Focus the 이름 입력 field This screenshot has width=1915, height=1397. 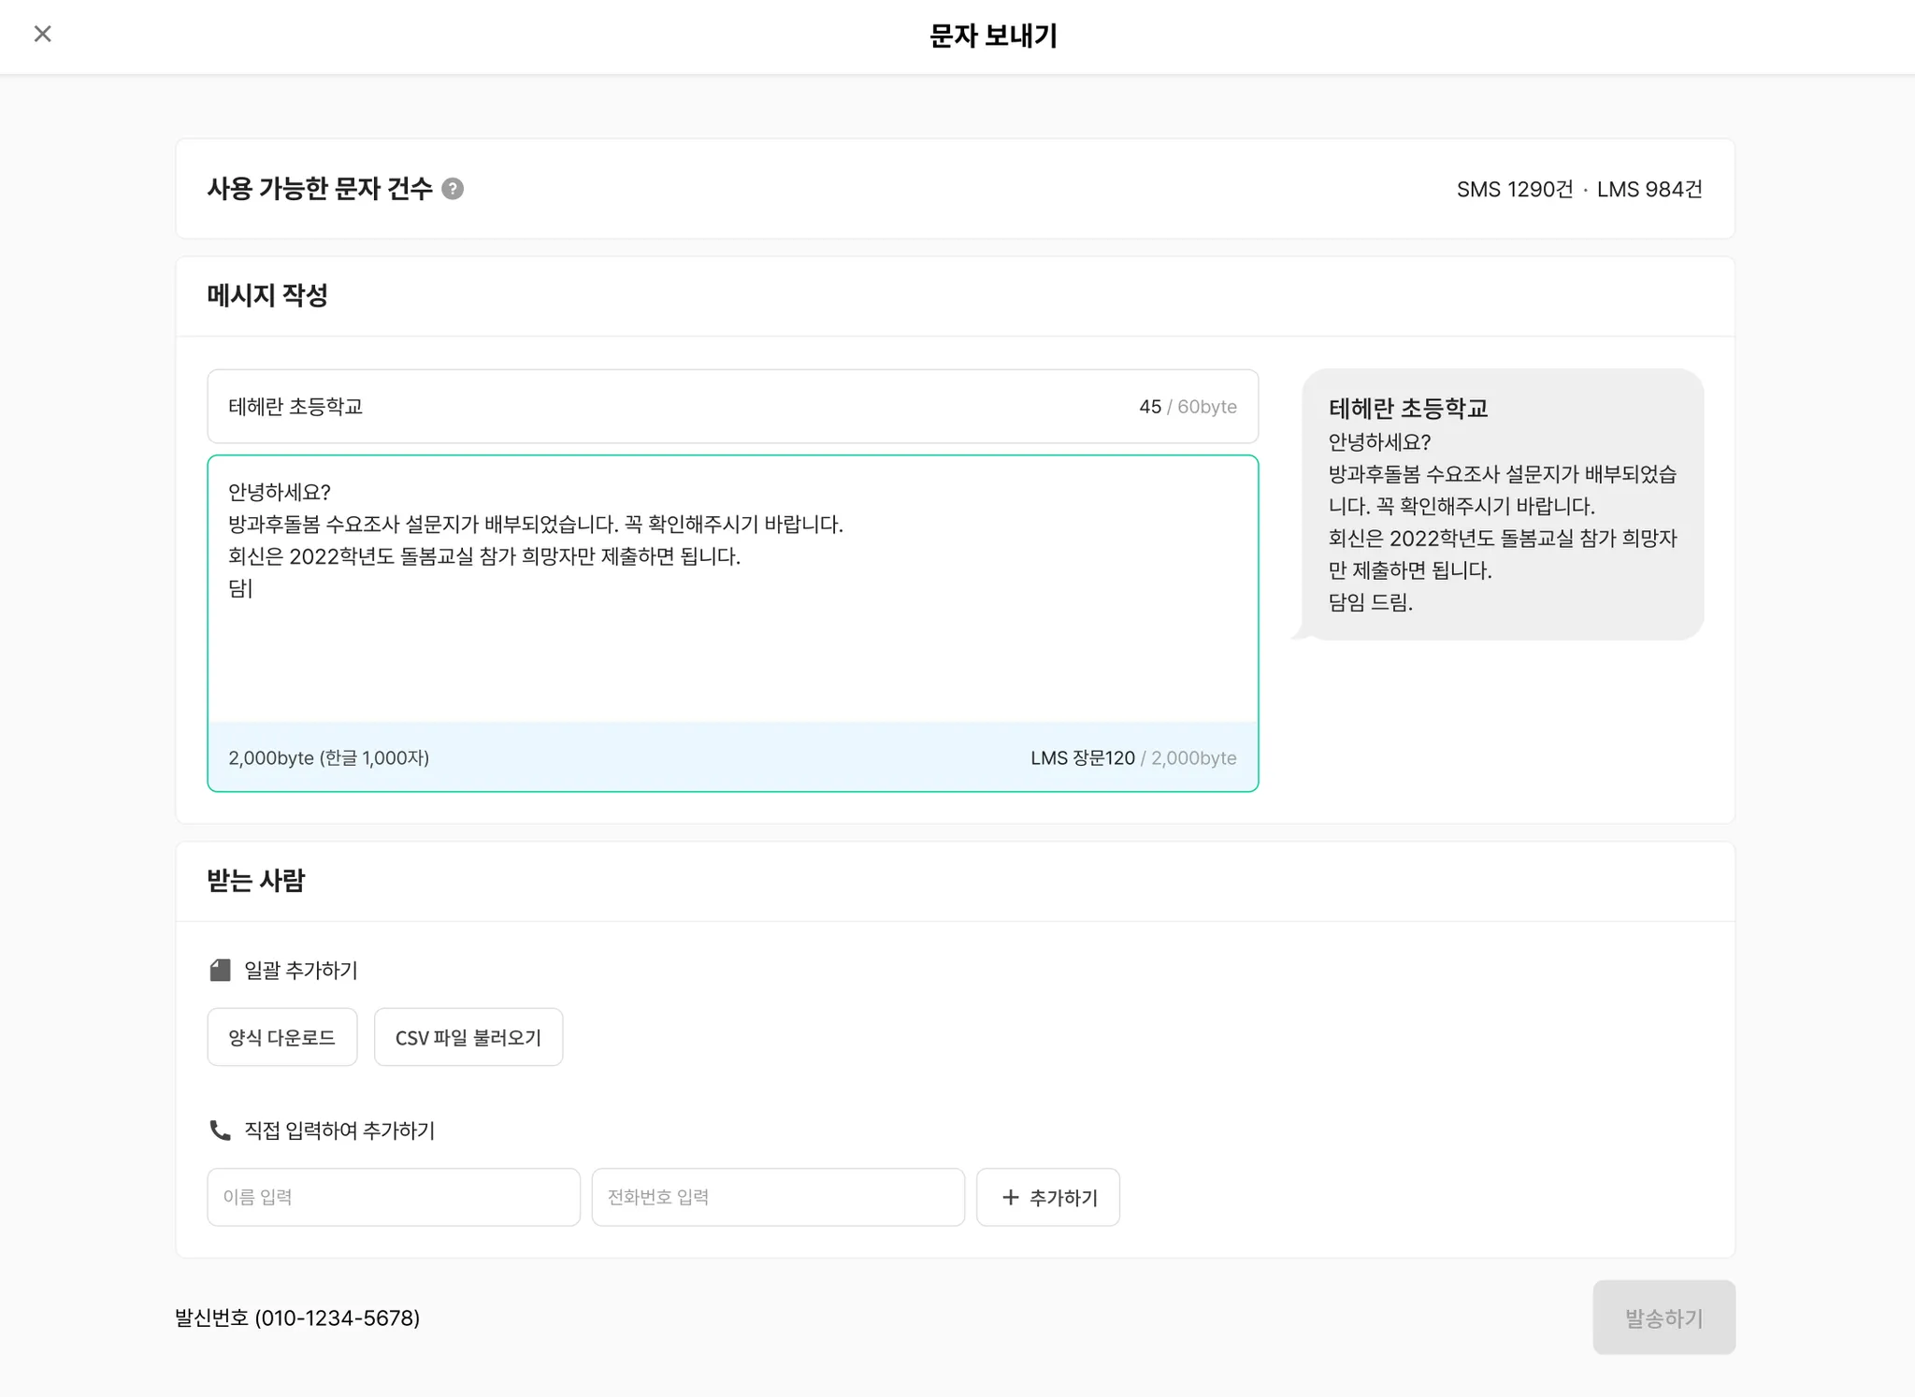393,1197
